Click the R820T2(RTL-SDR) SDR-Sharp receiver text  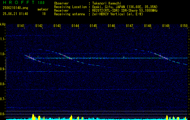[x=124, y=10]
